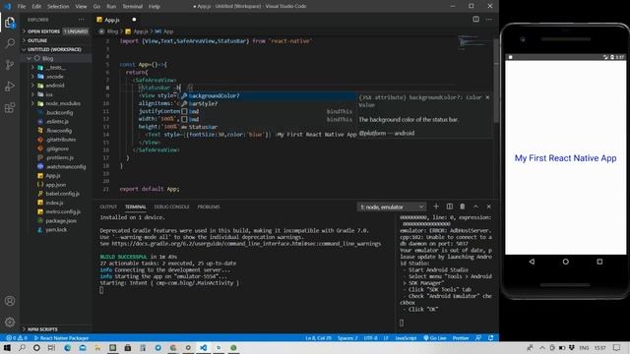Switch to the PROBLEMS tab
The width and height of the screenshot is (630, 354).
tap(209, 206)
